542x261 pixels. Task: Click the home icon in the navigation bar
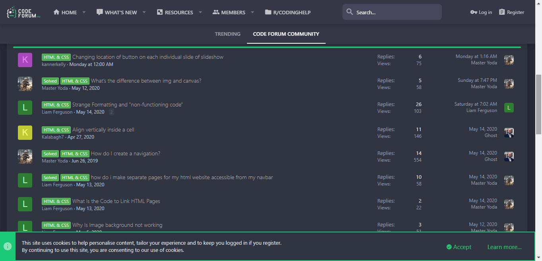pyautogui.click(x=56, y=12)
